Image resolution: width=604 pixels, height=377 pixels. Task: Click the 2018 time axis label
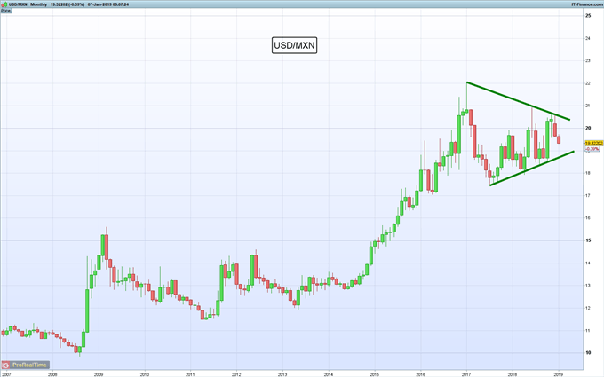(513, 374)
